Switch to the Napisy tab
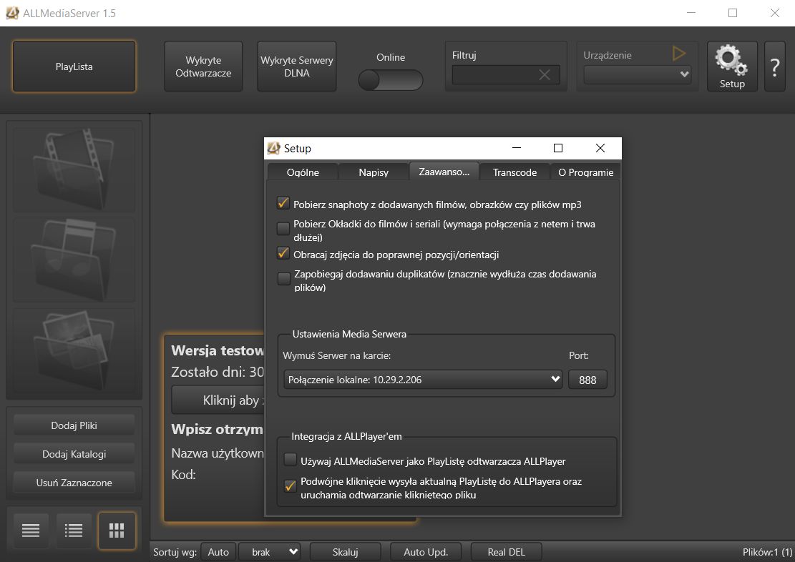This screenshot has width=795, height=562. pos(374,172)
